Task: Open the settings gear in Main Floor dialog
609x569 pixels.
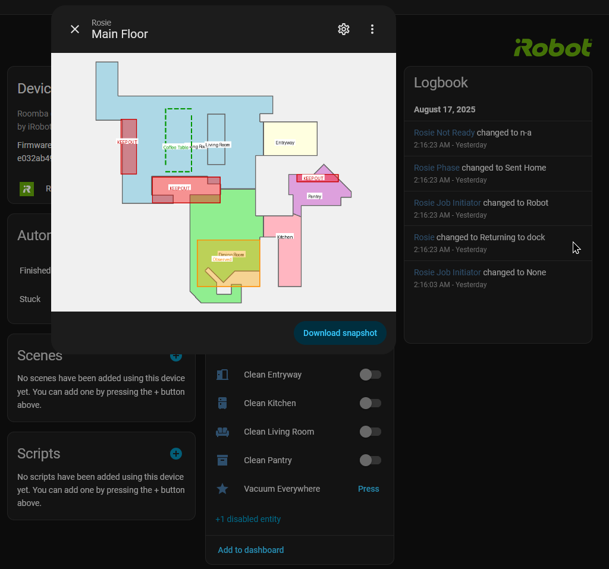Action: click(x=343, y=29)
